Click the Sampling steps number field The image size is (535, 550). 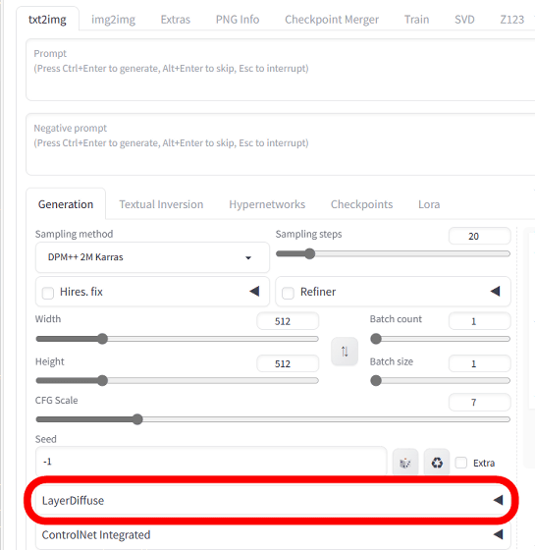point(480,236)
